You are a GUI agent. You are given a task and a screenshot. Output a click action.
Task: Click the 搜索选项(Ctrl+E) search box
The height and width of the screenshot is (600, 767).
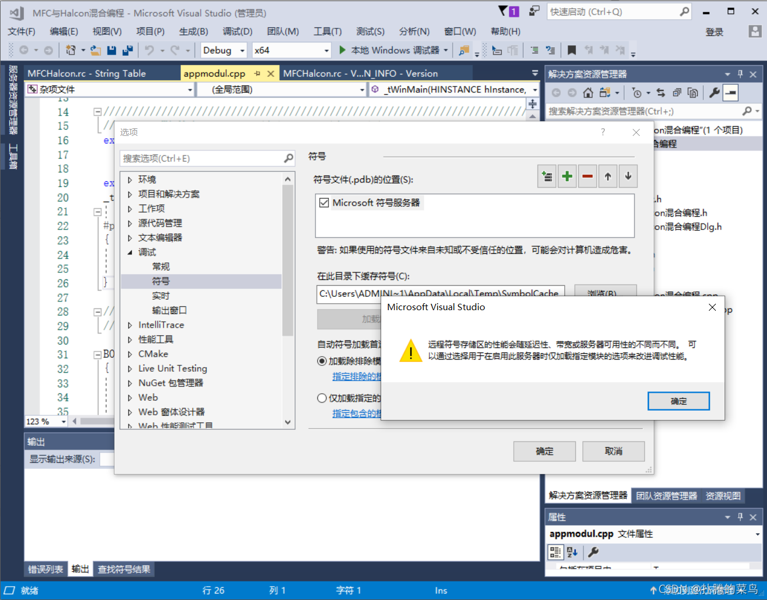(x=207, y=158)
